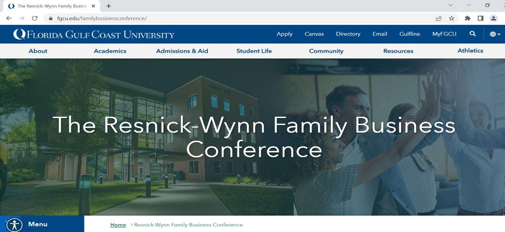Open the Directory link
505x232 pixels.
click(348, 34)
